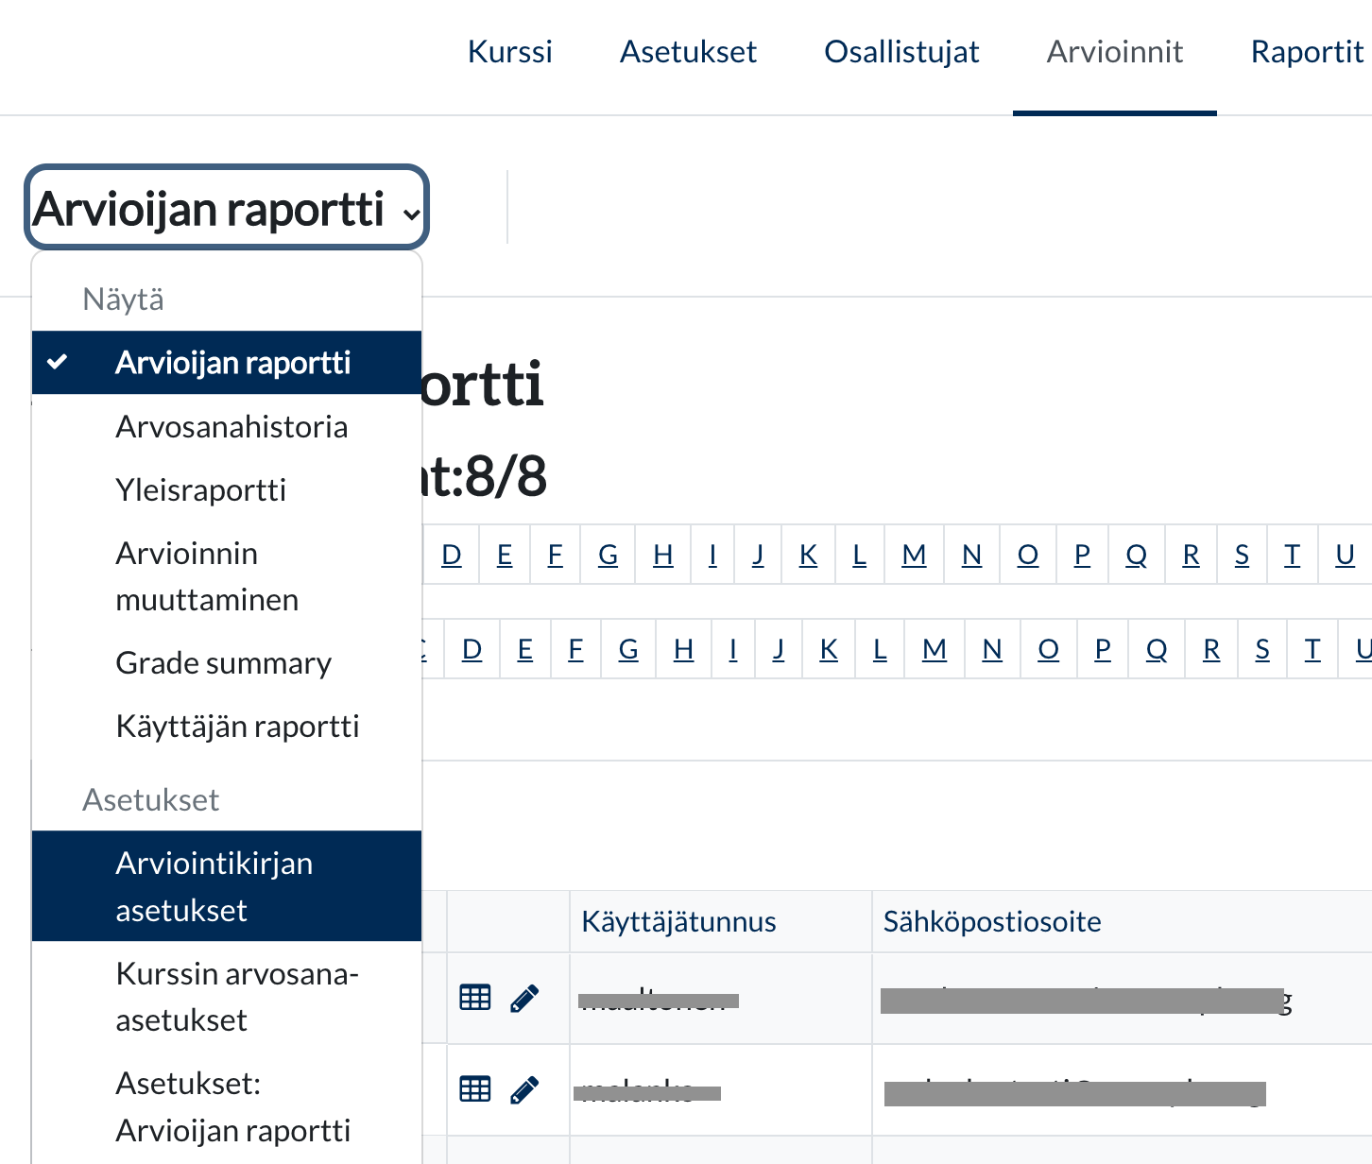Open Asetukset: Arvioijan raportti option
Screen dimensions: 1372x1164
tap(232, 1106)
